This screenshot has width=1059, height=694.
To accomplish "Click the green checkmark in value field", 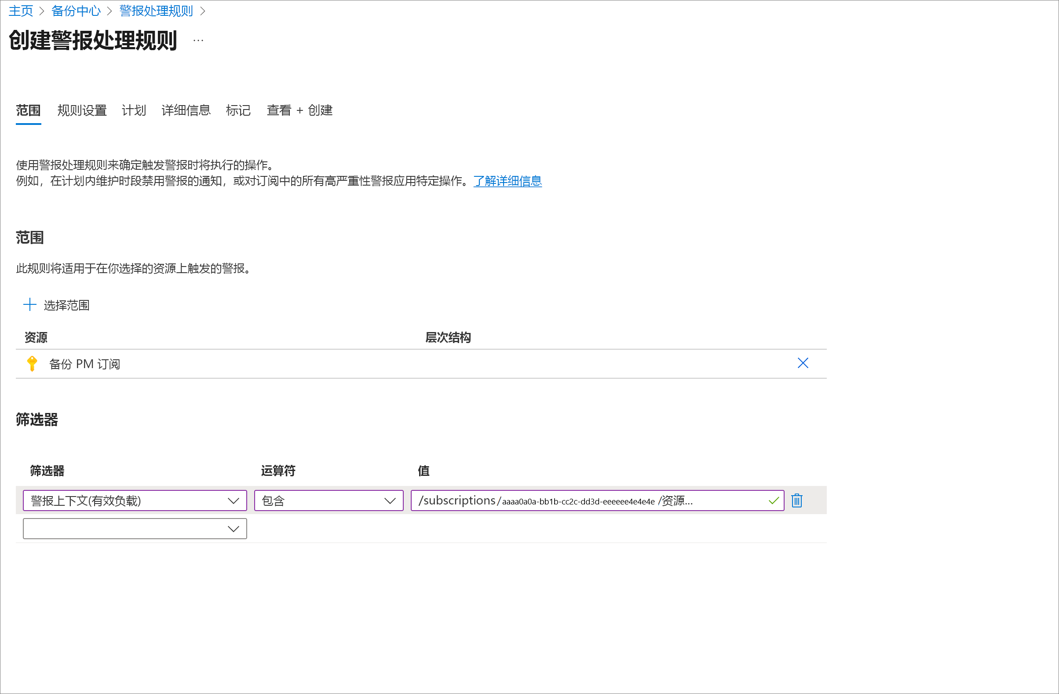I will click(773, 500).
